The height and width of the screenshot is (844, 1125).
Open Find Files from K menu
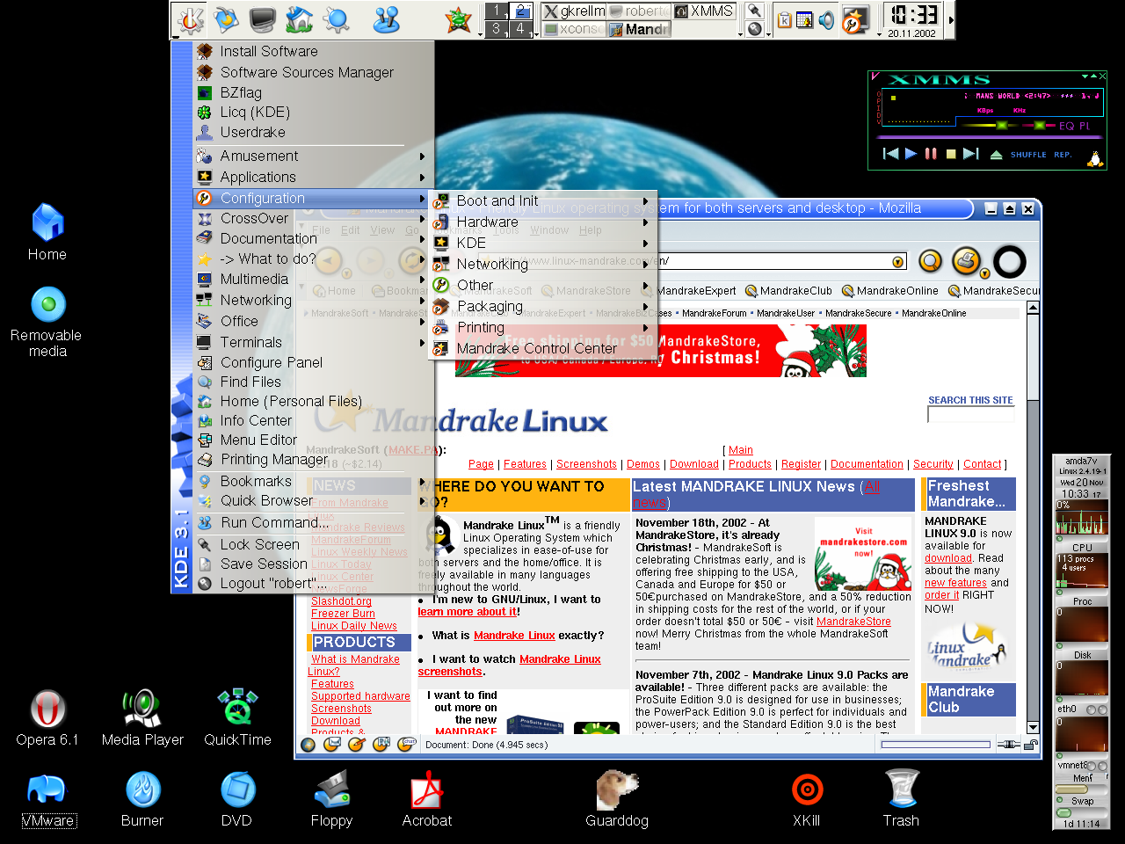tap(313, 382)
